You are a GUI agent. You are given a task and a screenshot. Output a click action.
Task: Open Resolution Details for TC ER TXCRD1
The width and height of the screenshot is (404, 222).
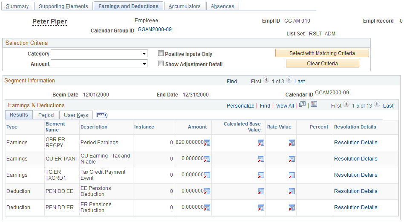point(355,175)
